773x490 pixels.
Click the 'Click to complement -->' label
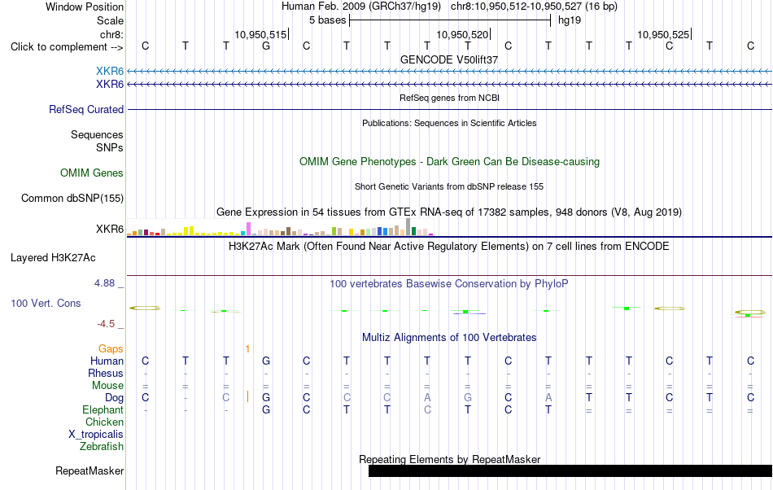[67, 47]
